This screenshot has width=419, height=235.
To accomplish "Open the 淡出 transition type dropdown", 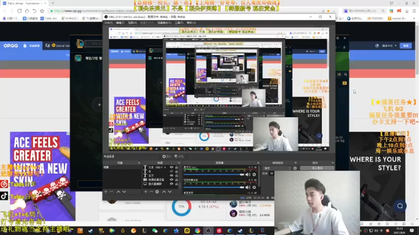I will [277, 168].
